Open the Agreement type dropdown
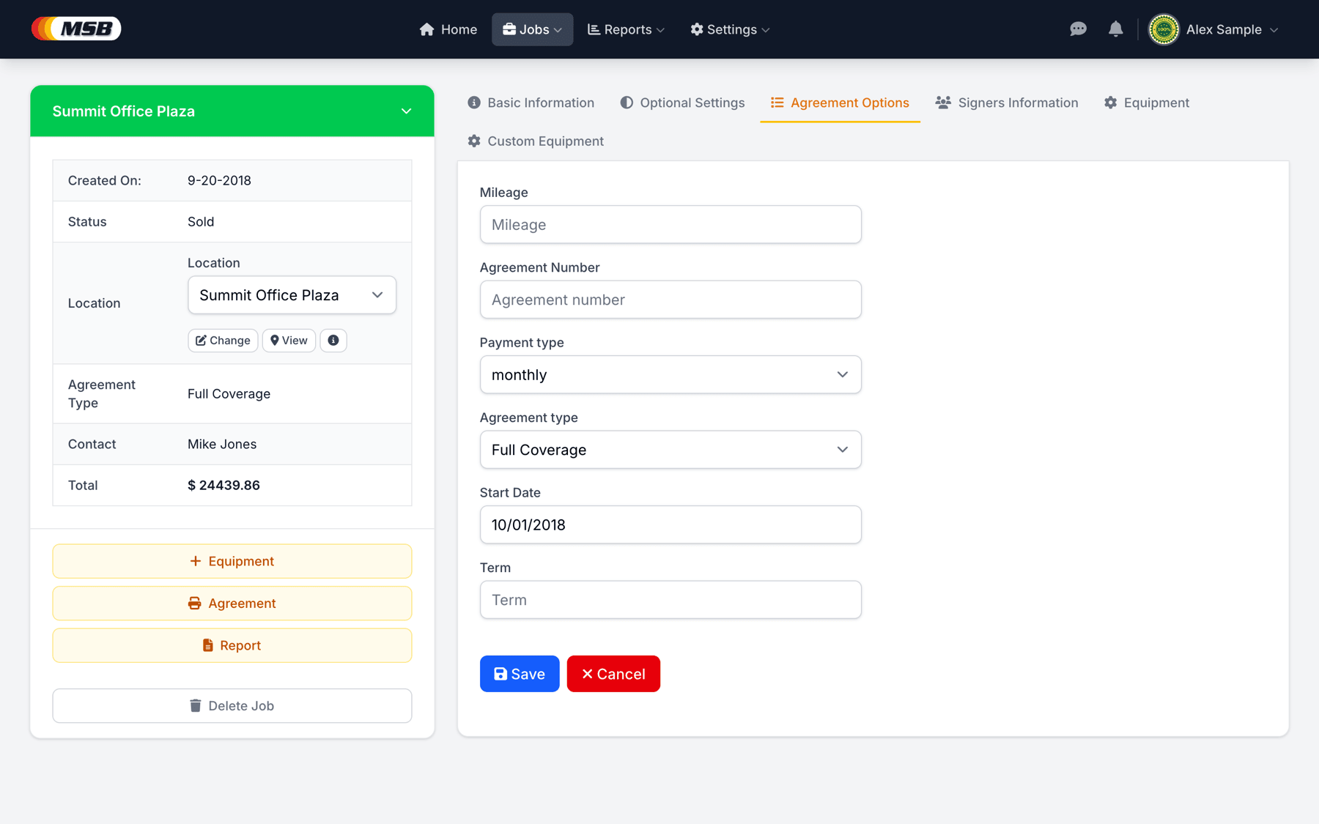The width and height of the screenshot is (1319, 824). (x=670, y=450)
